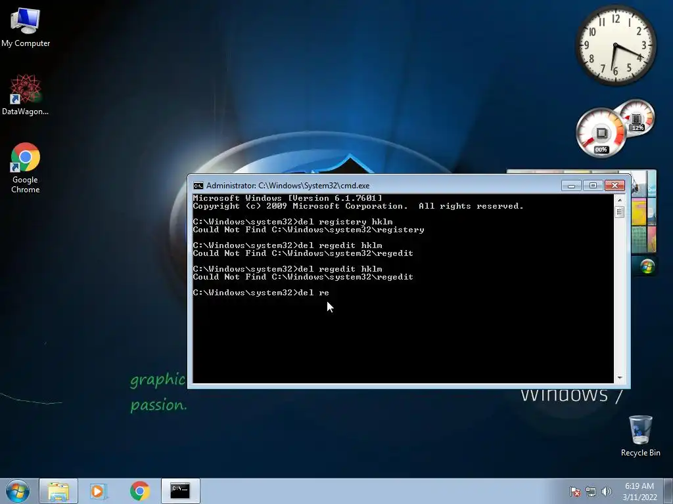Click the volume speaker tray icon

pos(606,492)
